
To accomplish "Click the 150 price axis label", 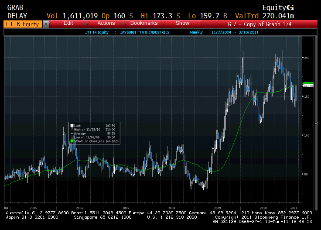I will pos(307,96).
